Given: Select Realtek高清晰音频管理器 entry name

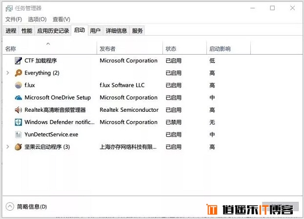Looking at the screenshot, I should click(55, 110).
